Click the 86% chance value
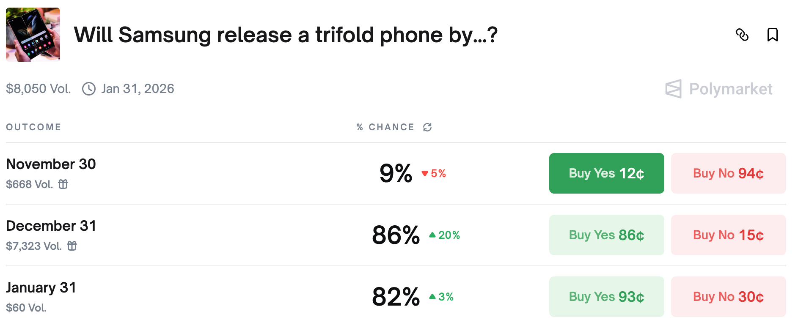This screenshot has height=328, width=798. tap(396, 235)
